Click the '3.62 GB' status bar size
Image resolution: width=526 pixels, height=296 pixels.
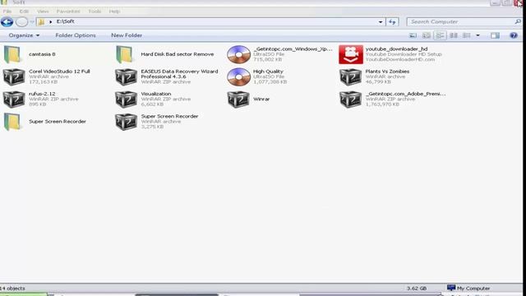coord(417,289)
